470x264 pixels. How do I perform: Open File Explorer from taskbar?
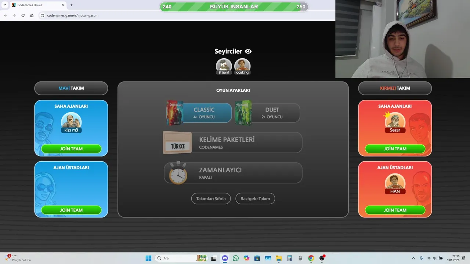click(279, 258)
